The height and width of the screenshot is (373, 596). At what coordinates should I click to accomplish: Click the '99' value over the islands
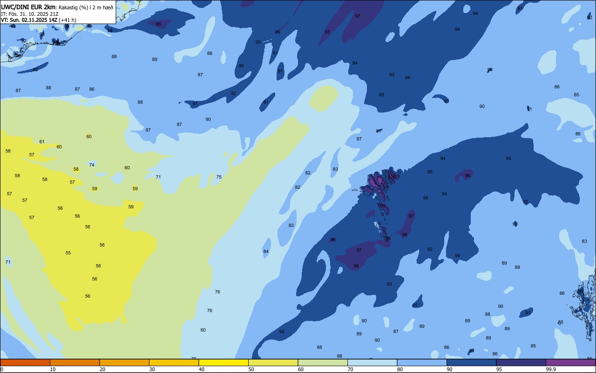click(x=388, y=238)
